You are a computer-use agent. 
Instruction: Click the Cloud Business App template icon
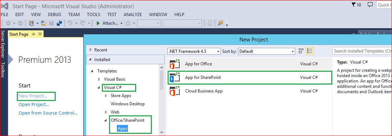(175, 91)
